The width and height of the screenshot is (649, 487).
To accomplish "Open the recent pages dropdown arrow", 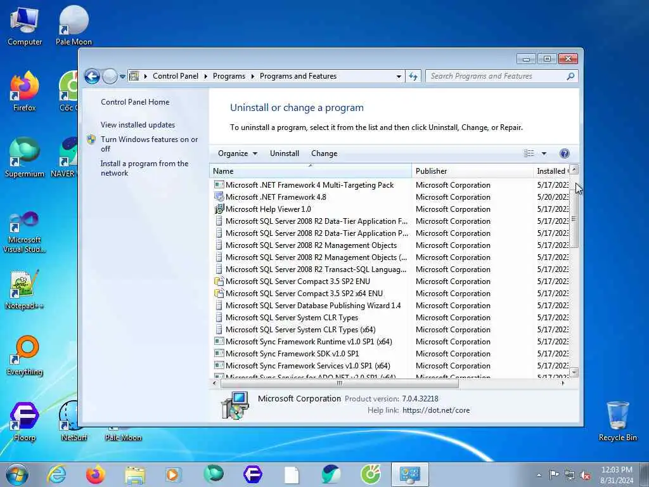I will coord(122,77).
